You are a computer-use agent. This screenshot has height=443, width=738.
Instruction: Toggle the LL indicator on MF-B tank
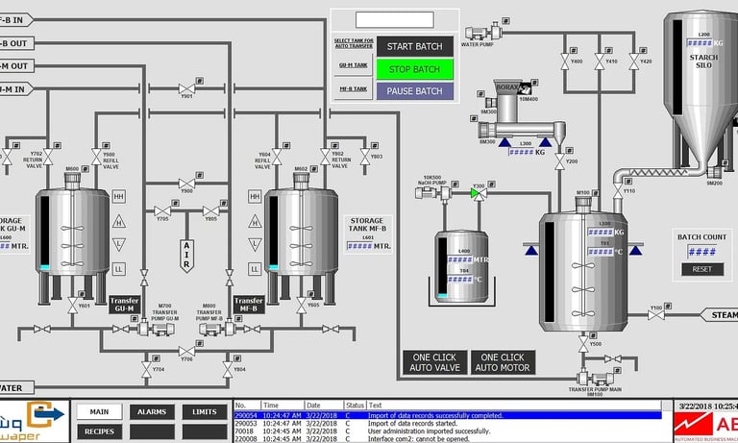tap(255, 269)
